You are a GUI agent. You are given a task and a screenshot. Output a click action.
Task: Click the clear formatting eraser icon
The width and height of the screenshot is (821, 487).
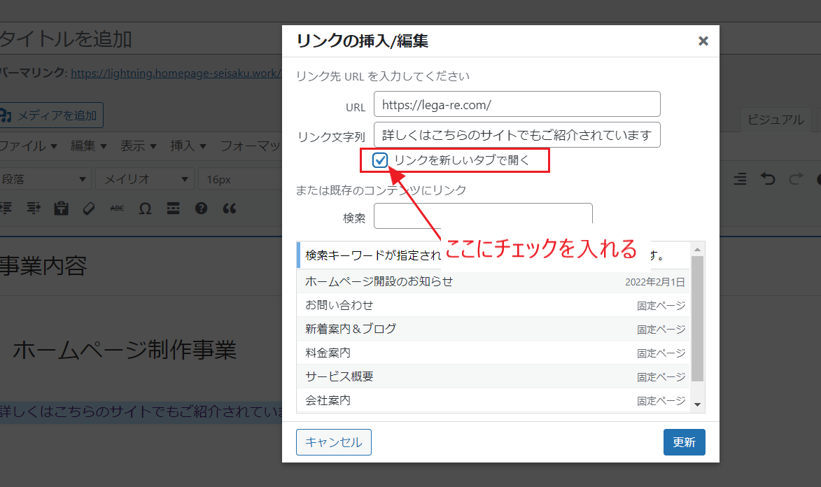point(89,209)
